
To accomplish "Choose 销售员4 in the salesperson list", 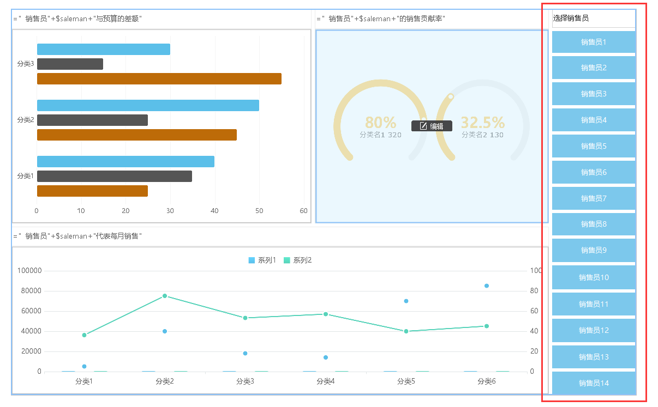I will click(594, 120).
